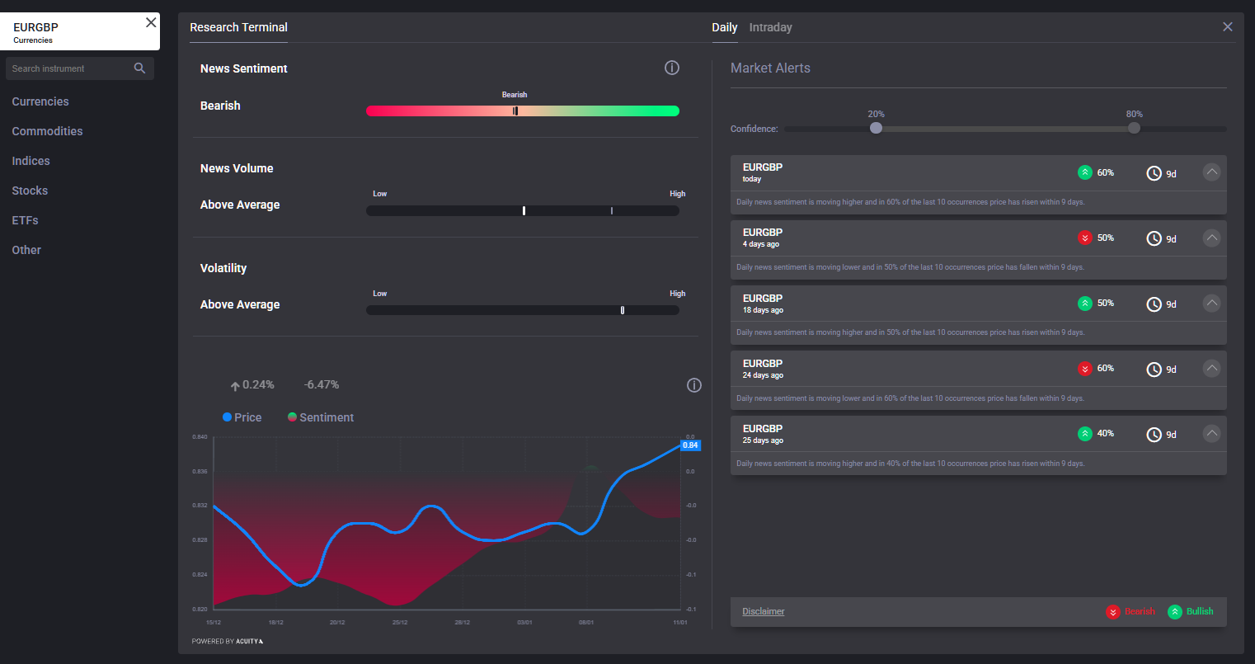Toggle the Price series in the chart legend

click(242, 417)
